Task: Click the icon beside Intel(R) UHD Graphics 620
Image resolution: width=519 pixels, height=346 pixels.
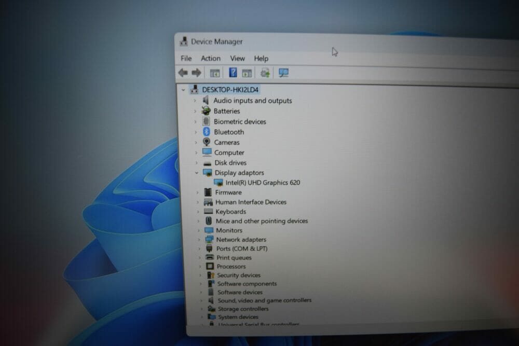Action: (218, 183)
